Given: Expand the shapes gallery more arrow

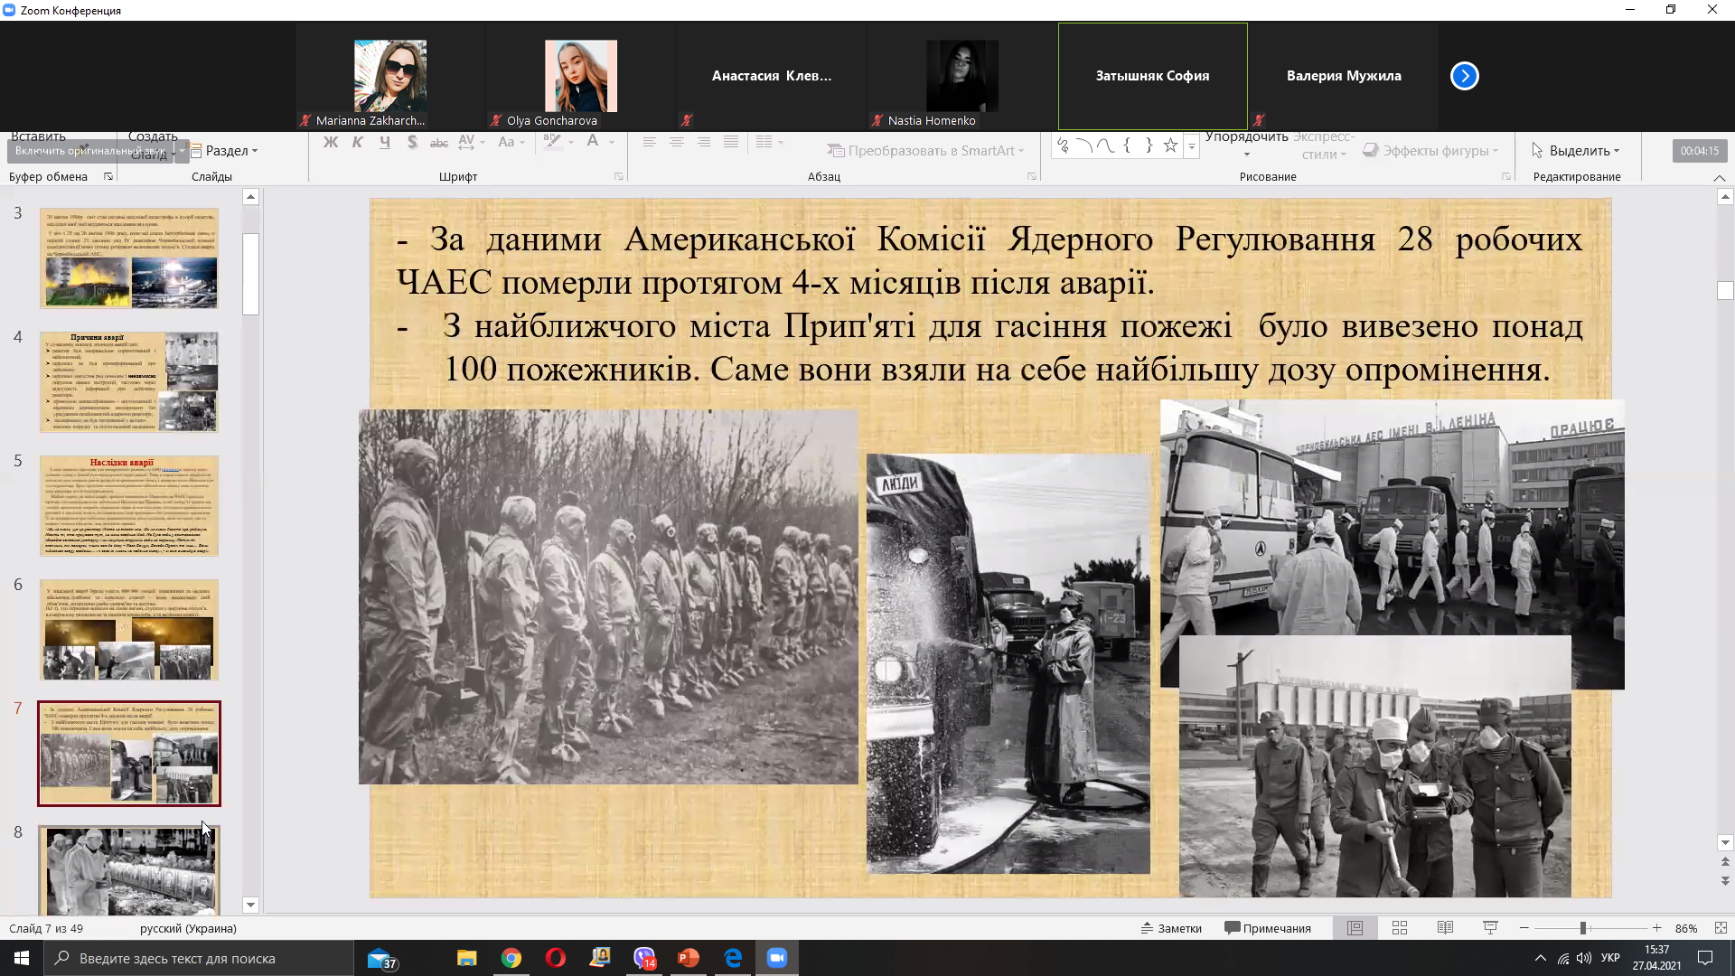Looking at the screenshot, I should [x=1192, y=147].
